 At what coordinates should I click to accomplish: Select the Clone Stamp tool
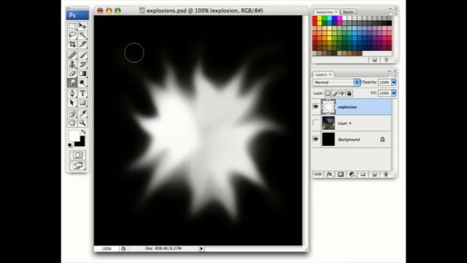(72, 64)
